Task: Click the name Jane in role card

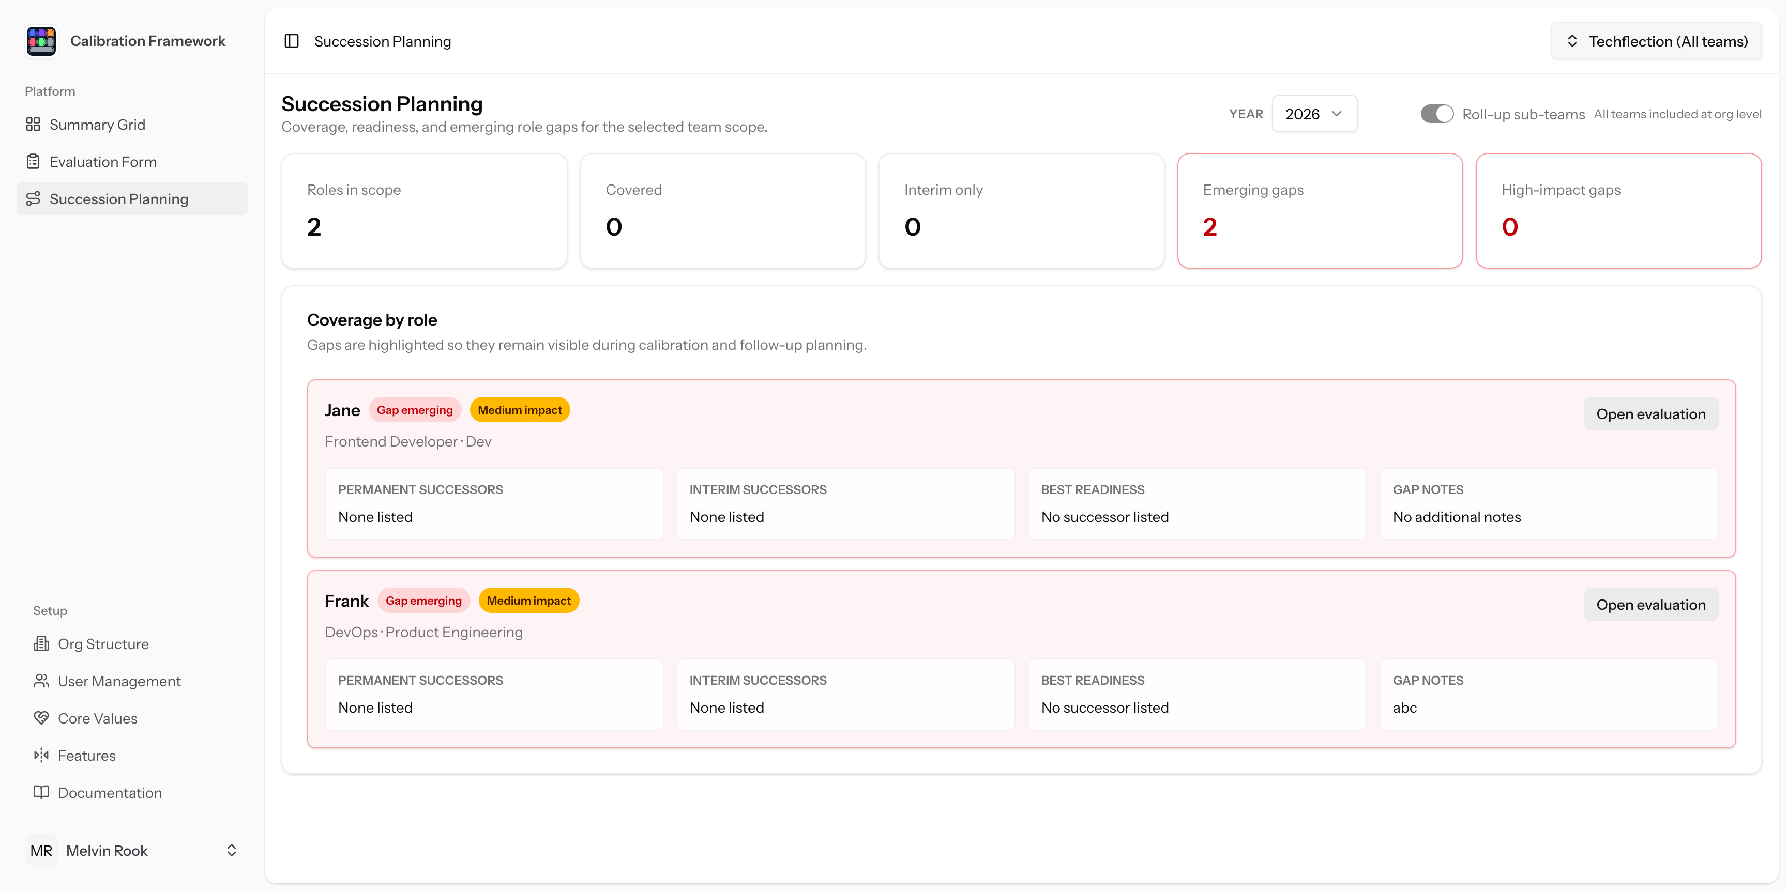Action: (x=342, y=410)
